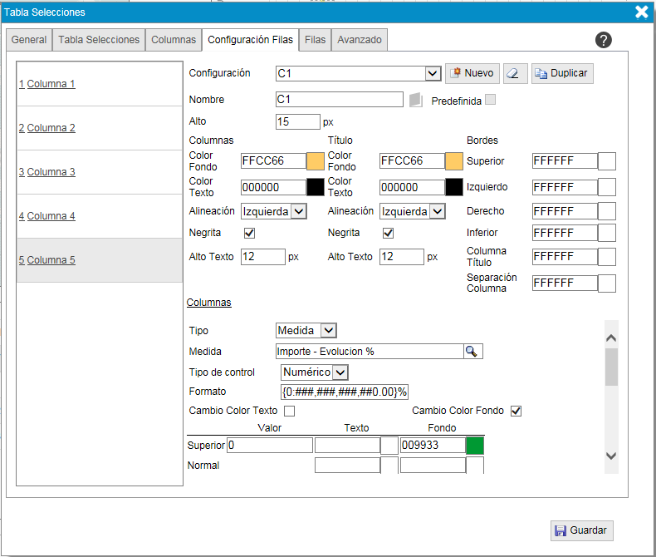The height and width of the screenshot is (557, 656).
Task: Close the Tabla Selecciones dialog
Action: click(x=641, y=12)
